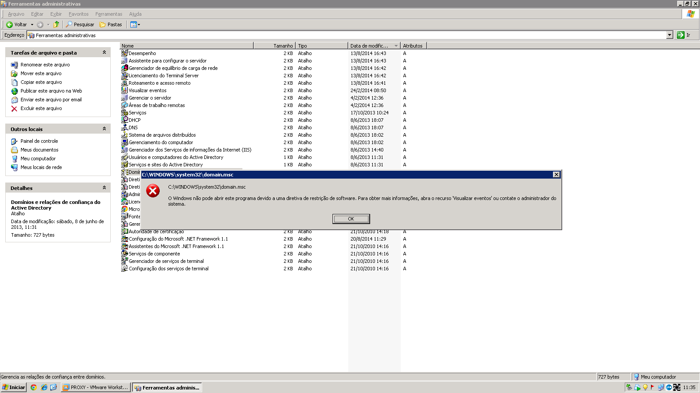
Task: Launch Chrome from quick launch
Action: tap(34, 387)
